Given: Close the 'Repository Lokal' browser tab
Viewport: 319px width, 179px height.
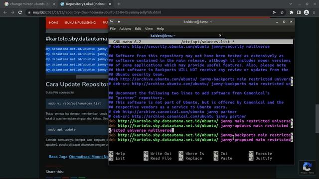Looking at the screenshot, I should (110, 4).
